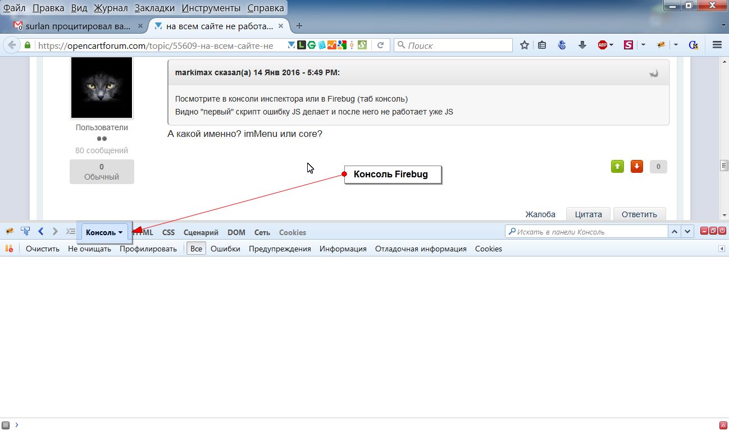This screenshot has height=431, width=729.
Task: Click the Firebug console search field
Action: point(586,231)
